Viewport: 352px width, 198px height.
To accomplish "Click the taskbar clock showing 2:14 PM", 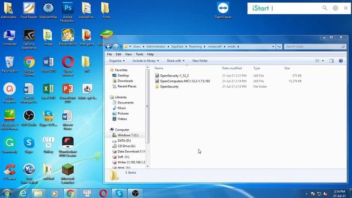I will coord(339,194).
